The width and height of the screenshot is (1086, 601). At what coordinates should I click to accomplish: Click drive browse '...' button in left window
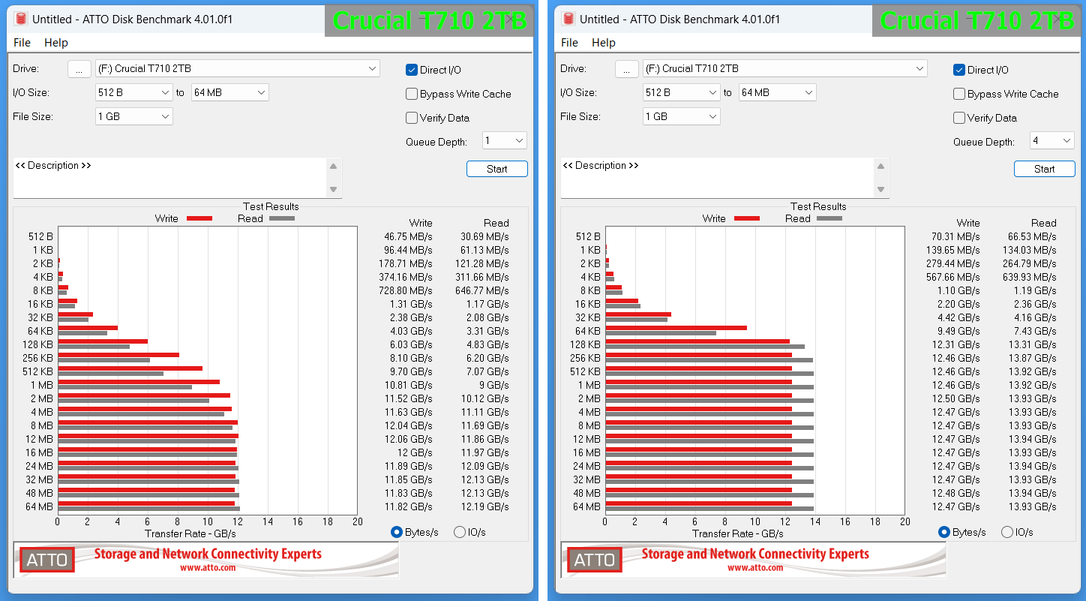(x=79, y=69)
